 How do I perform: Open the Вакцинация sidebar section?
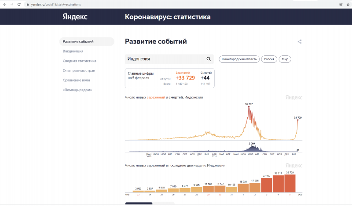tap(73, 51)
